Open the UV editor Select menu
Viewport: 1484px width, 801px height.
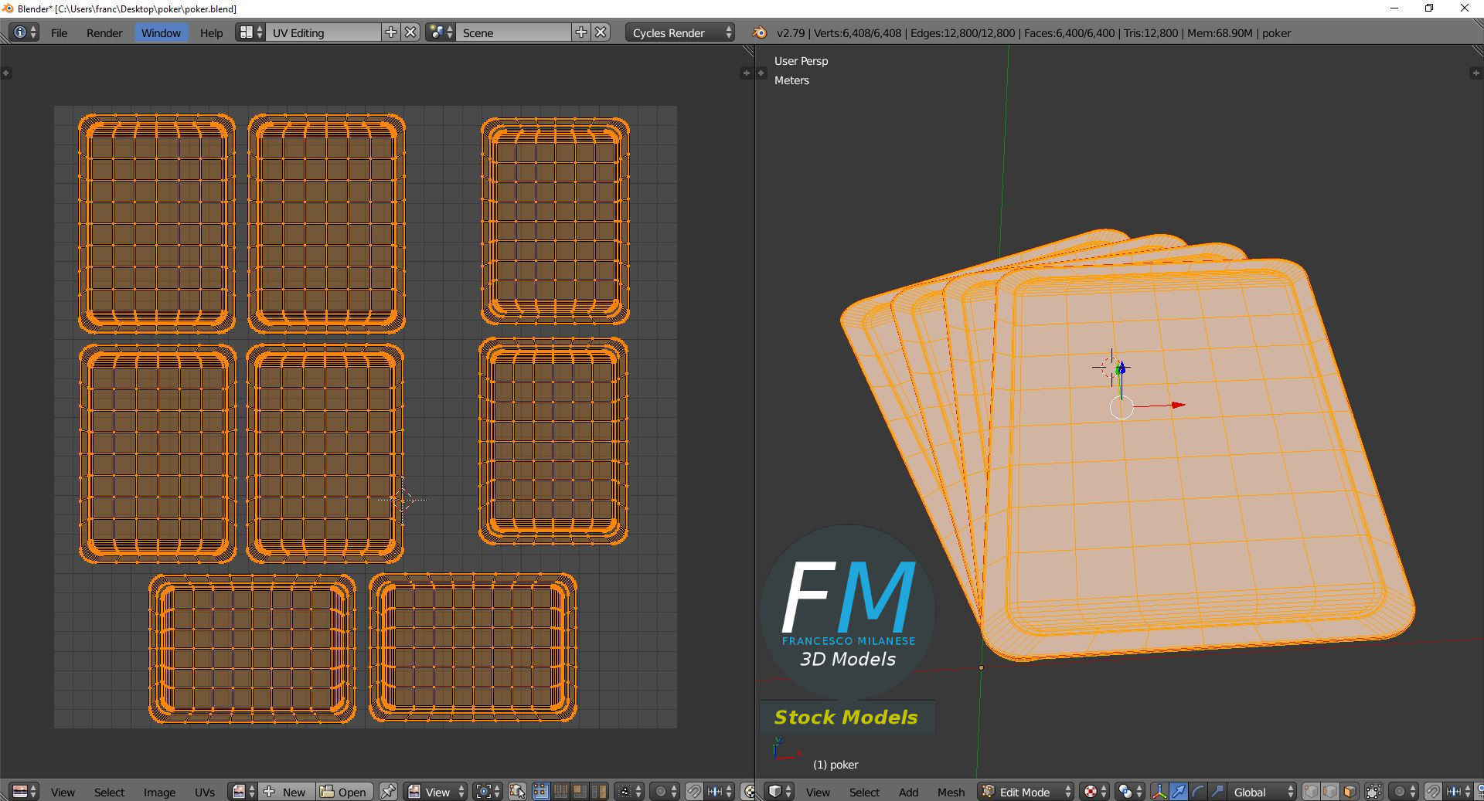[x=109, y=792]
